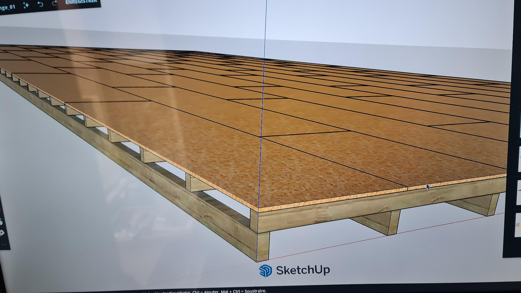
Task: Select the second thumbnail in right panel
Action: 520,159
